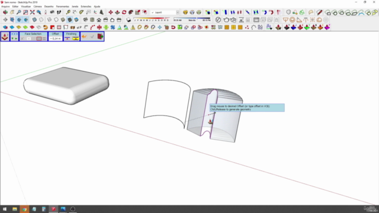Screen dimensions: 379x213
Task: Open the Extensões menu
Action: coord(86,7)
